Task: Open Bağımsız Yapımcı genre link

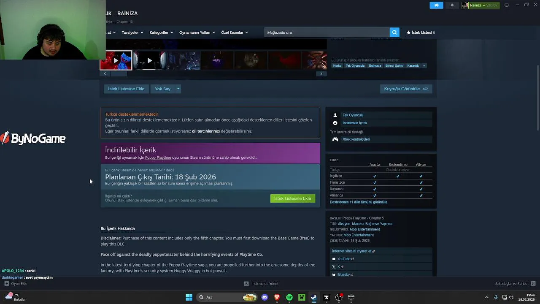Action: pyautogui.click(x=378, y=224)
